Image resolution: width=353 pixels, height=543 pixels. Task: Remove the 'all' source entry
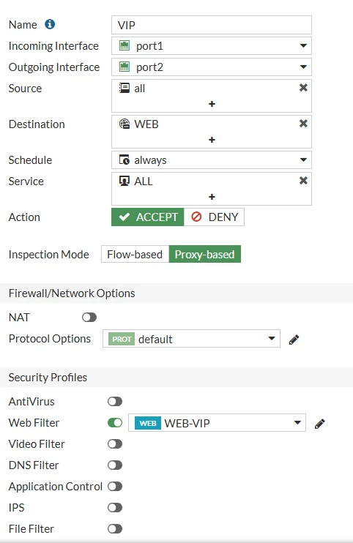point(303,88)
